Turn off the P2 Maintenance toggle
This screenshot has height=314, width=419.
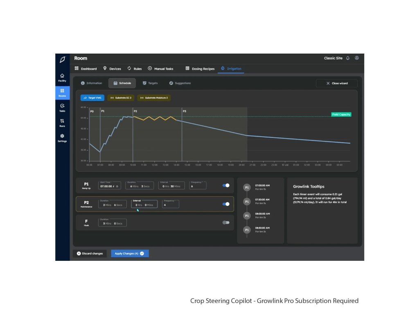pyautogui.click(x=226, y=204)
